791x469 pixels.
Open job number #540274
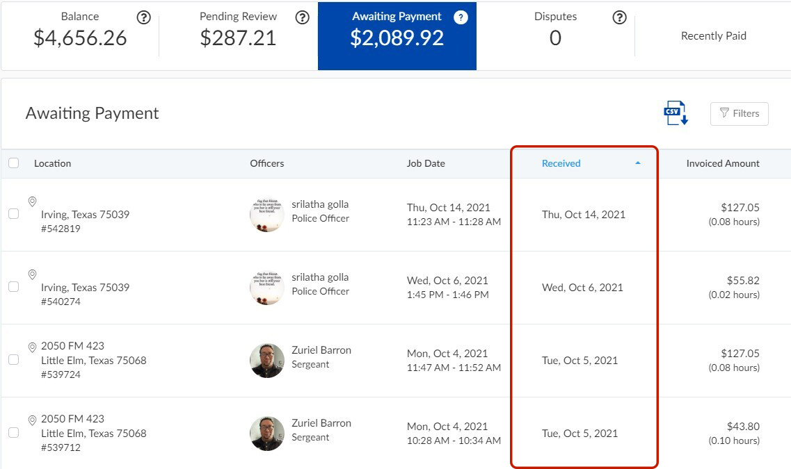[x=61, y=302]
